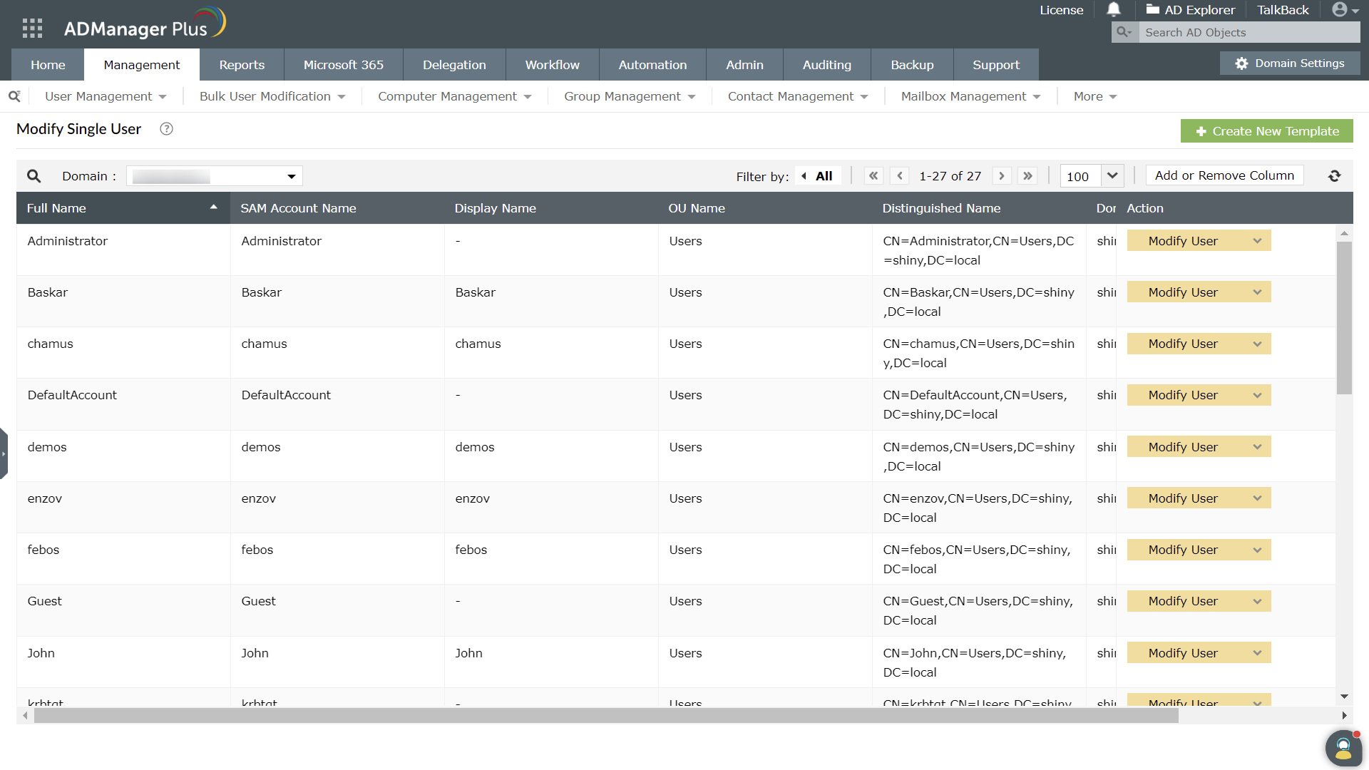The height and width of the screenshot is (770, 1369).
Task: Expand the left side panel handle
Action: [x=4, y=453]
